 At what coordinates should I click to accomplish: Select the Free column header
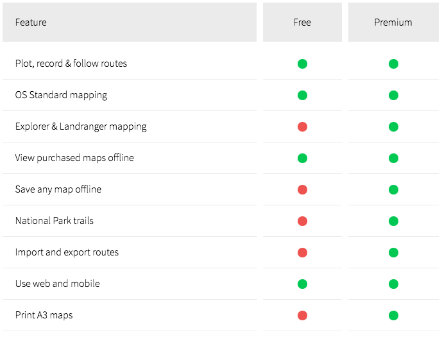point(302,22)
